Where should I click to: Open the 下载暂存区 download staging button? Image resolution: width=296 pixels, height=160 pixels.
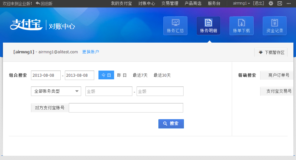click(271, 52)
